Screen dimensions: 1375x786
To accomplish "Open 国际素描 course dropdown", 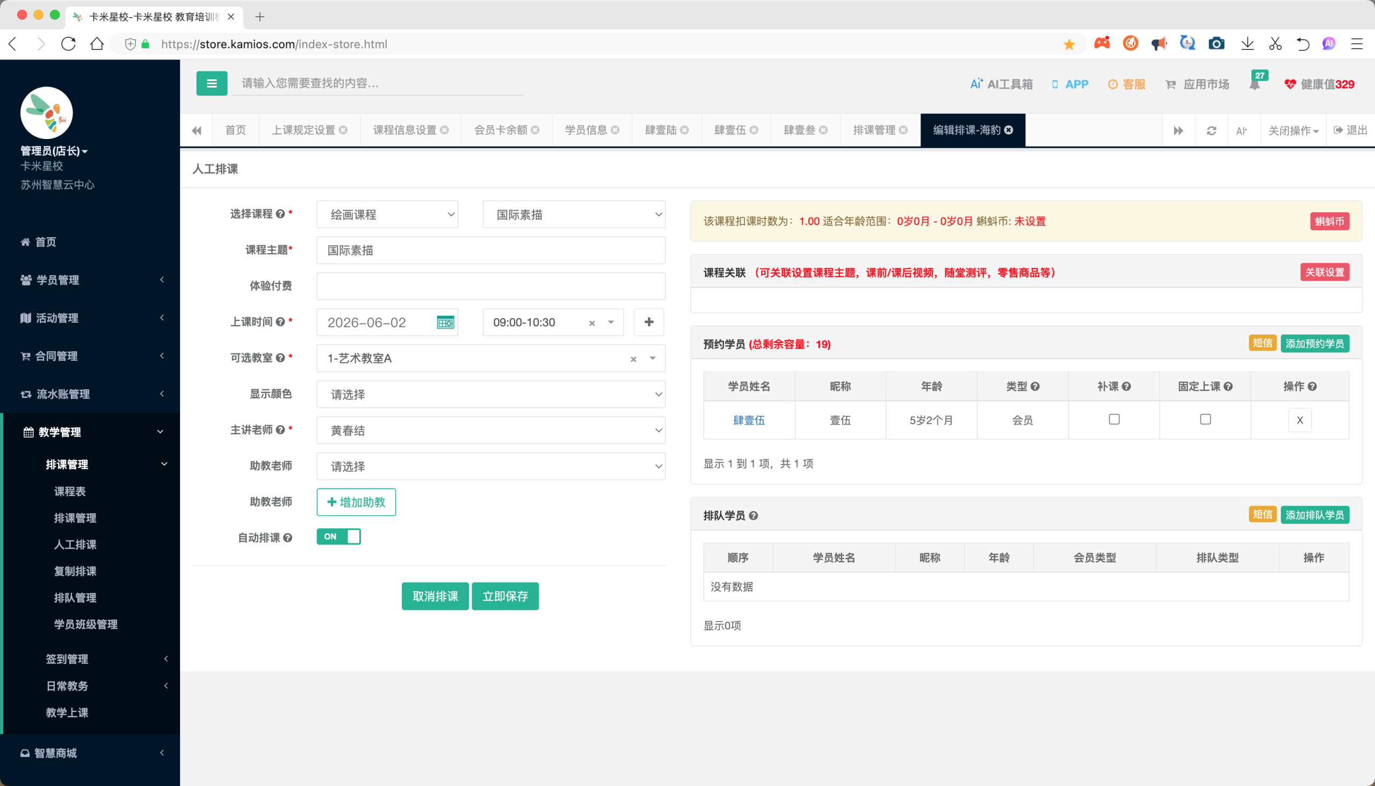I will [x=574, y=215].
